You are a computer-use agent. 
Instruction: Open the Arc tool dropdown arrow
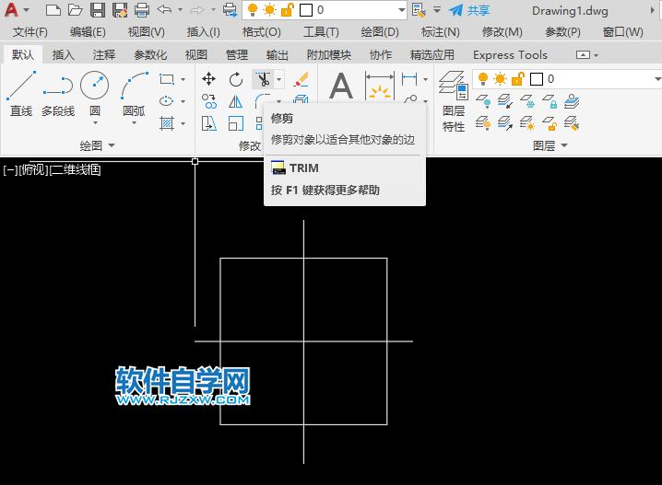(x=135, y=123)
